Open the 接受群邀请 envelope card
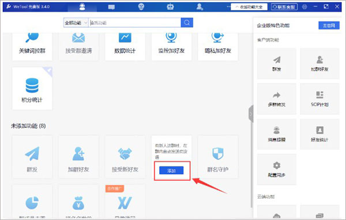The height and width of the screenshot is (220, 346). (x=78, y=47)
